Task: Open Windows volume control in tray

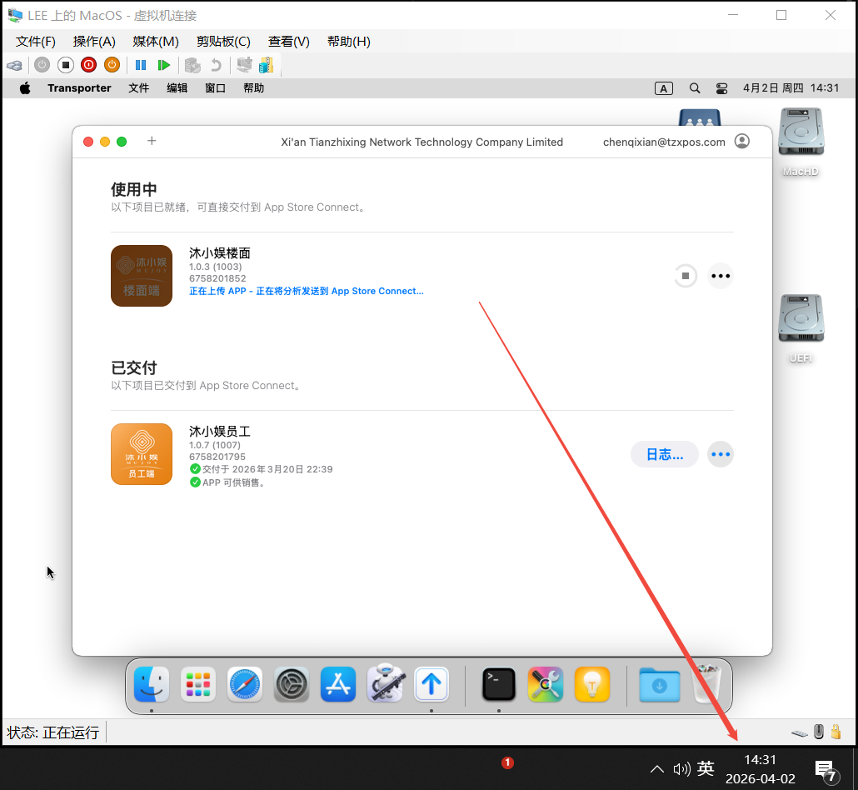Action: tap(681, 769)
